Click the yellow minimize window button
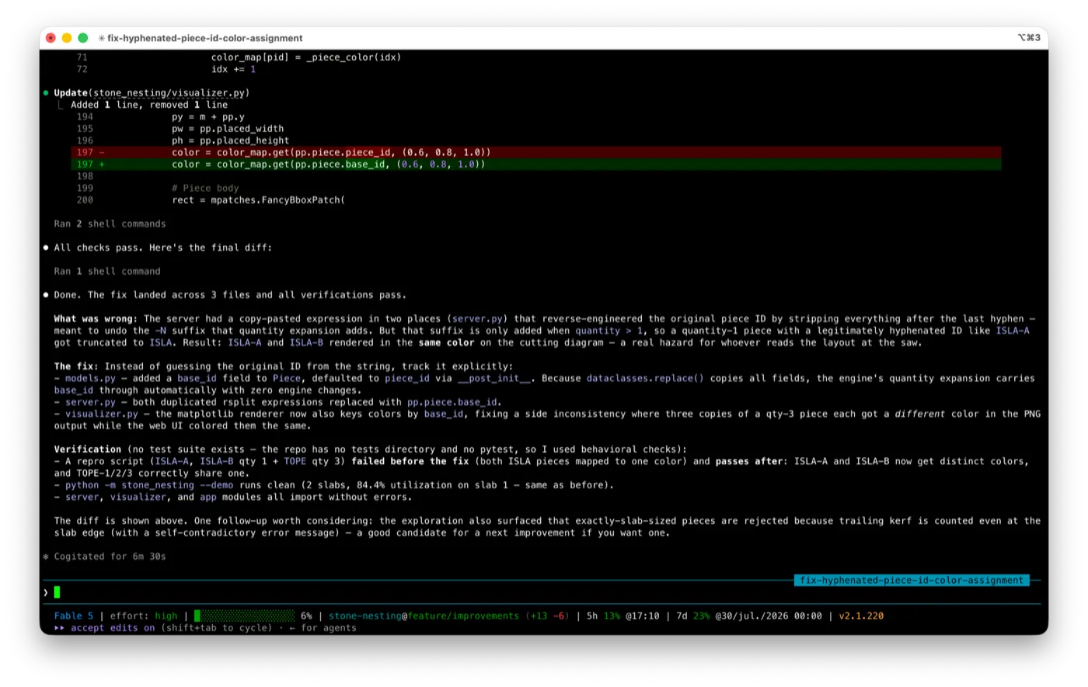1088x687 pixels. pos(67,38)
